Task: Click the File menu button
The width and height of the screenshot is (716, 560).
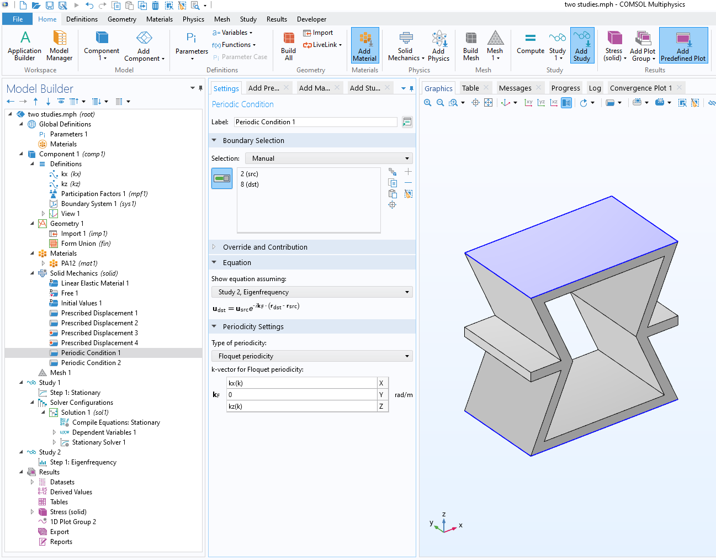Action: 18,19
